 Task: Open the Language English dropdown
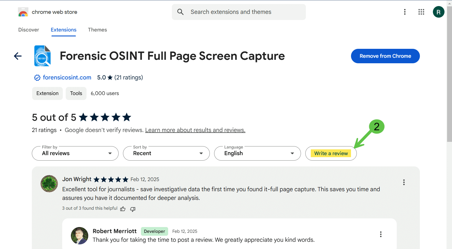(258, 153)
